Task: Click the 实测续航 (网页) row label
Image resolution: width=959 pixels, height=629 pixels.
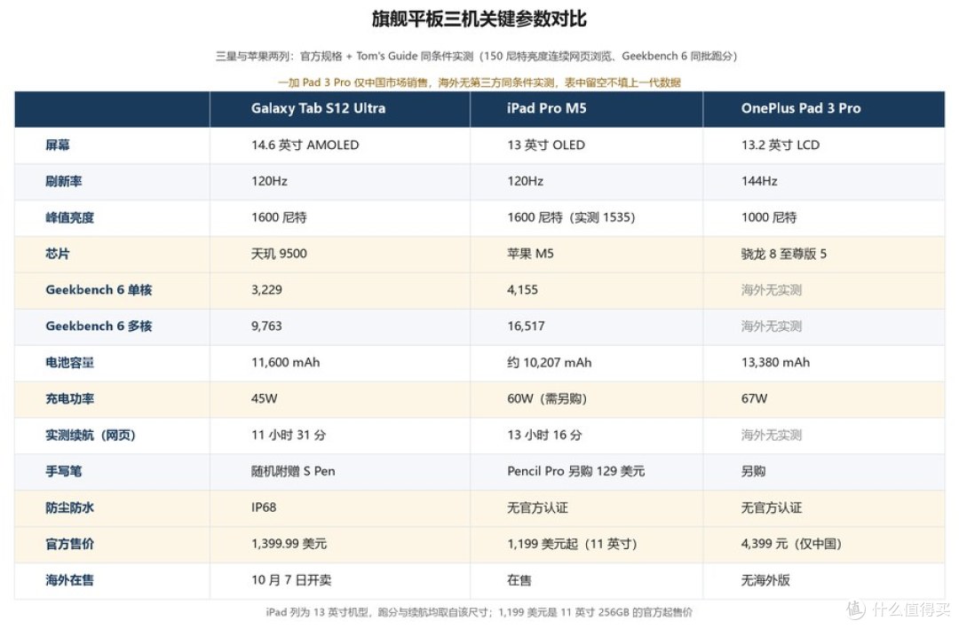Action: click(x=91, y=436)
